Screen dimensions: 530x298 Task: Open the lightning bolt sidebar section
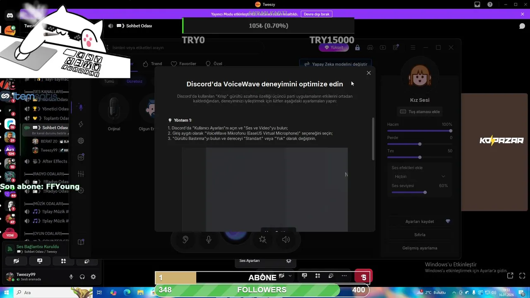click(81, 124)
